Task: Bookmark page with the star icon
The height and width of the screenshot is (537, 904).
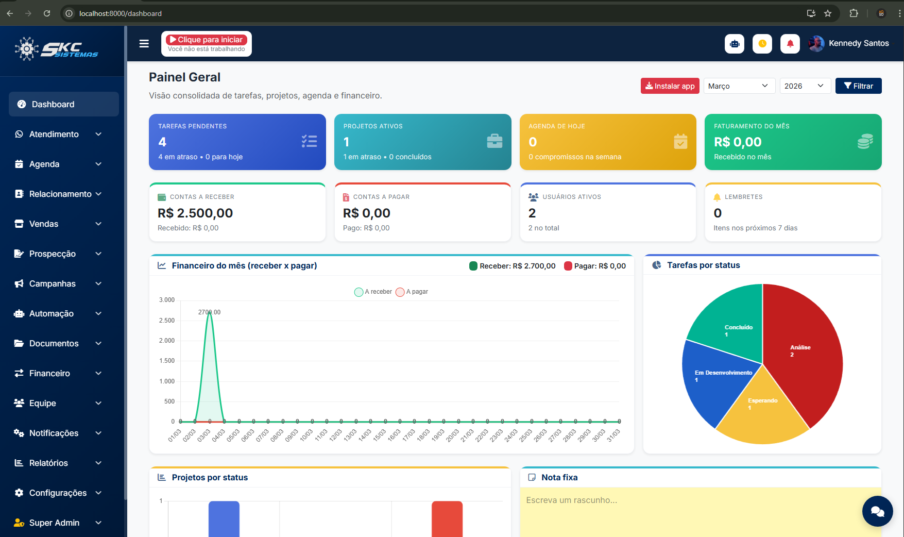Action: click(828, 13)
